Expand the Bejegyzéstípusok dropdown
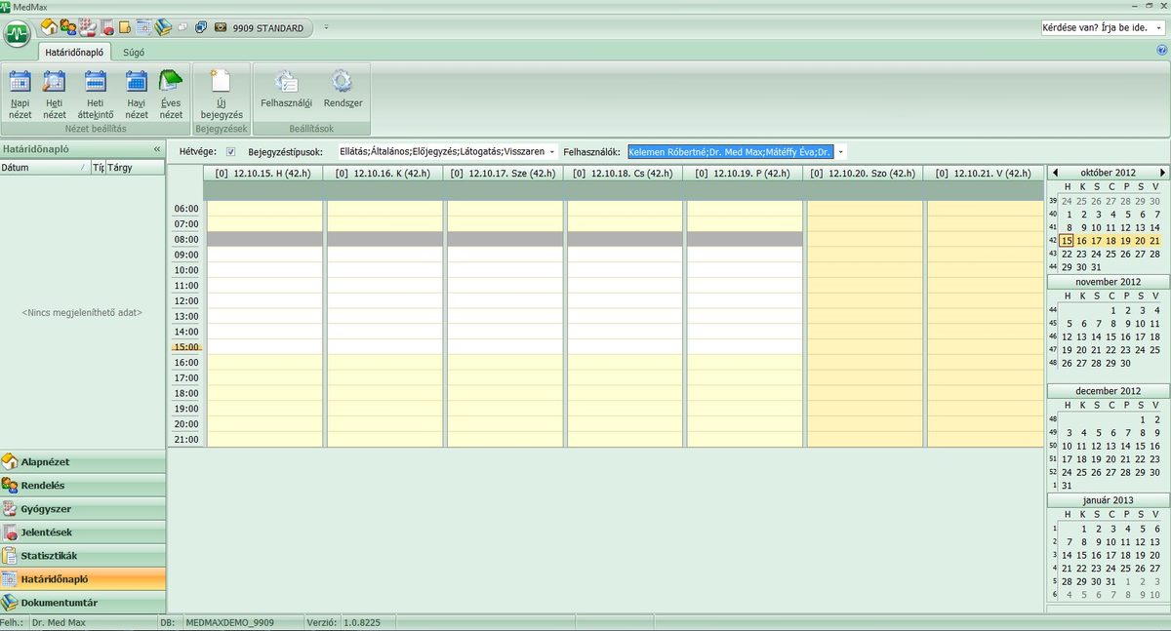 click(x=552, y=152)
